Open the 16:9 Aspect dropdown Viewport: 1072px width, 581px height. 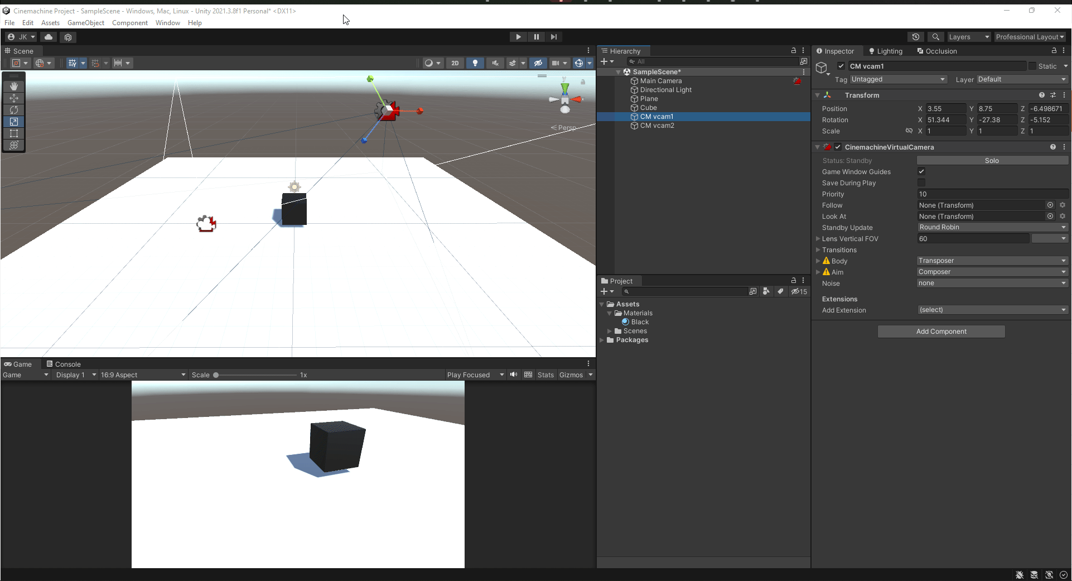pos(143,374)
